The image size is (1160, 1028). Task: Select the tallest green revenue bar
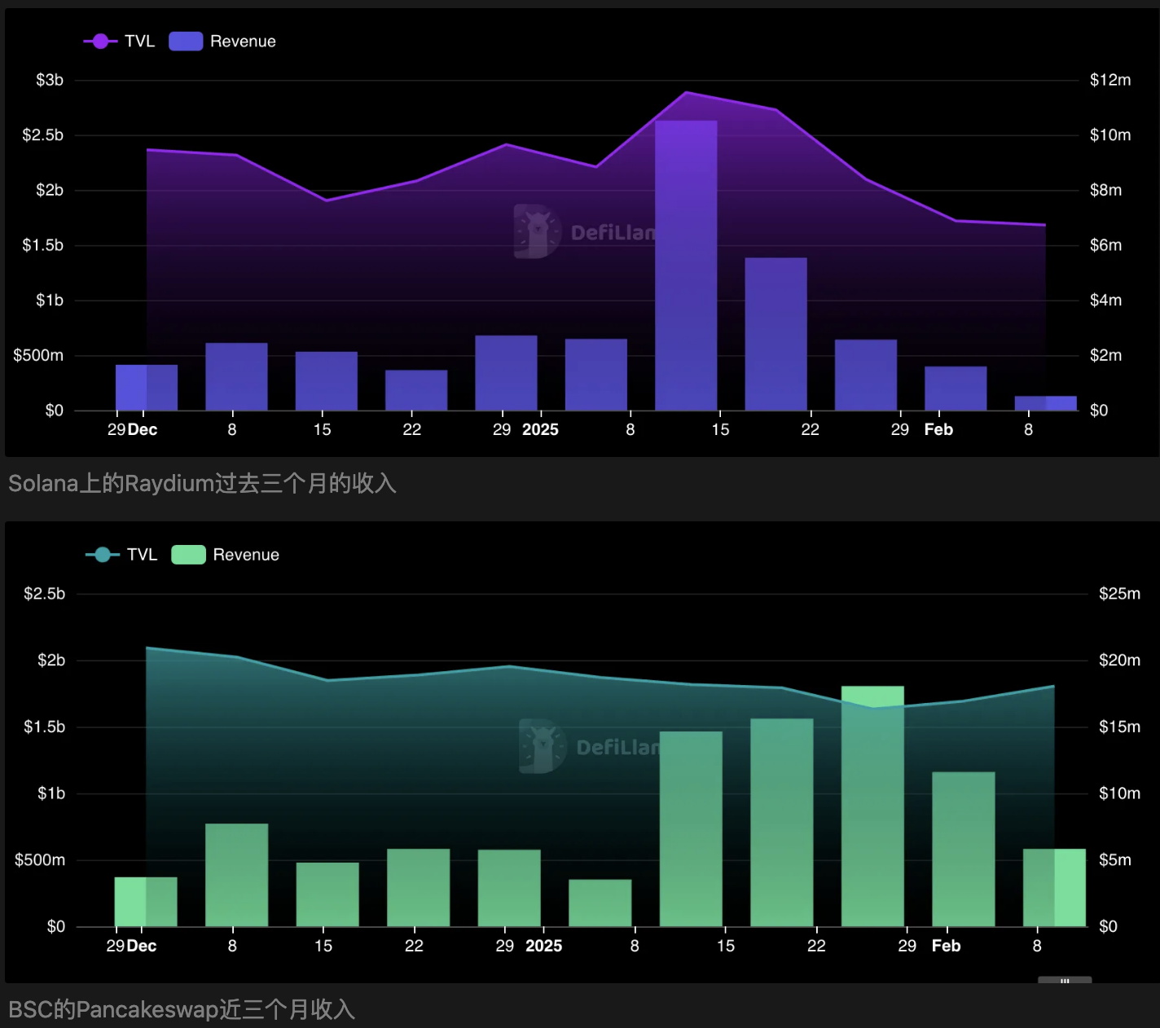[x=872, y=806]
